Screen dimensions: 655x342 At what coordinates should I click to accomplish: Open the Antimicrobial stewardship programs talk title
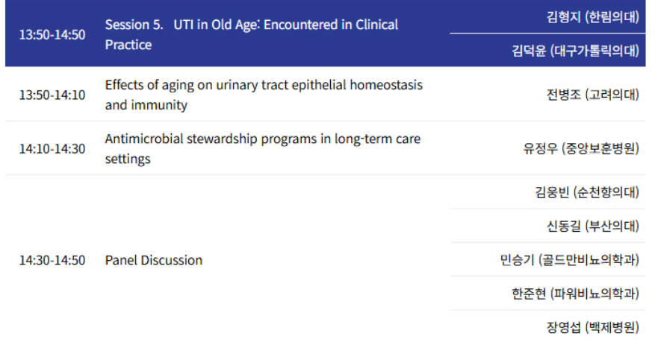click(x=262, y=148)
